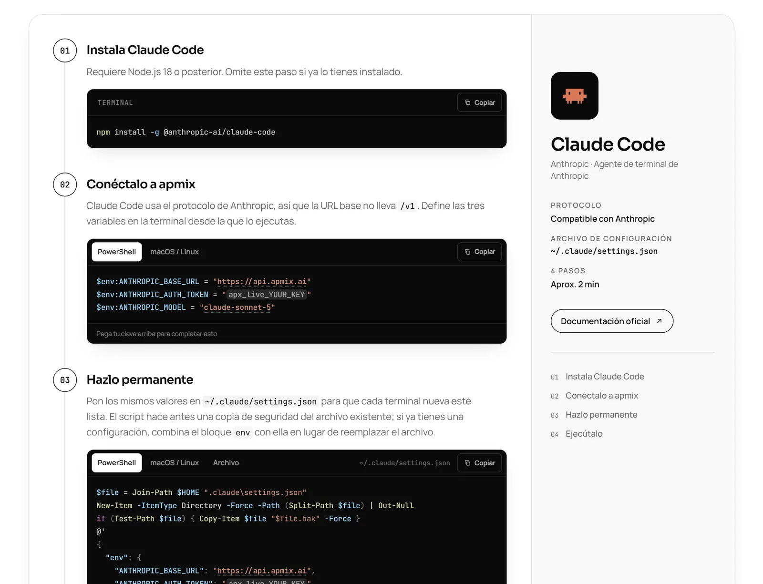
Task: Click the 'Aprox. 2 min' duration text
Action: 575,284
